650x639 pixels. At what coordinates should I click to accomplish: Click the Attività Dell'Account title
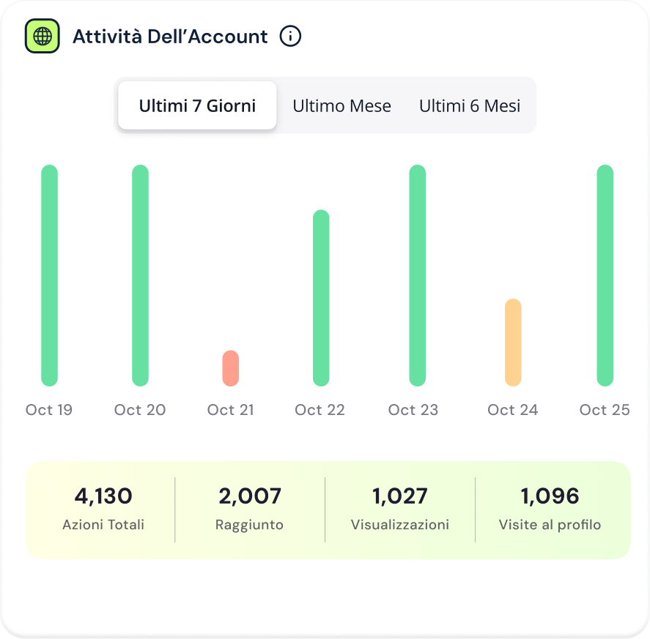coord(170,37)
